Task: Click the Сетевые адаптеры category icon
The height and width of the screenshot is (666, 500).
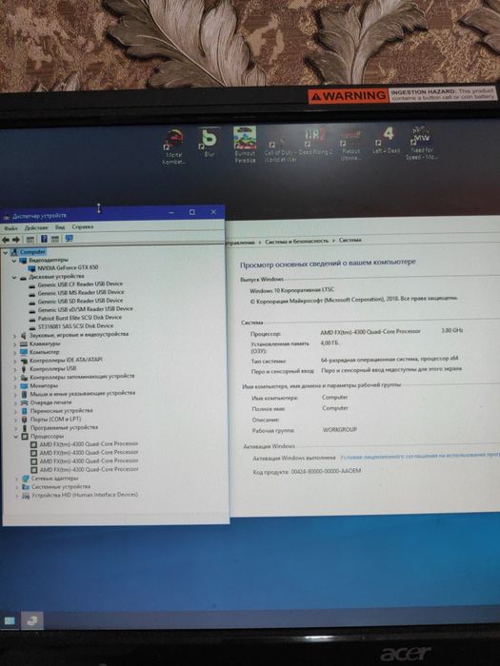Action: tap(26, 479)
